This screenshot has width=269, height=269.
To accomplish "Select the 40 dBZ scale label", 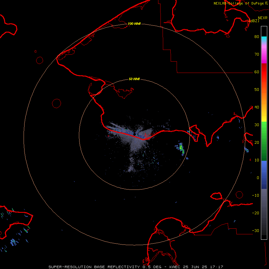I will click(x=257, y=107).
